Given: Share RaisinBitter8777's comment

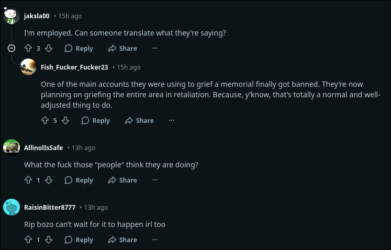Looking at the screenshot, I should click(x=122, y=240).
